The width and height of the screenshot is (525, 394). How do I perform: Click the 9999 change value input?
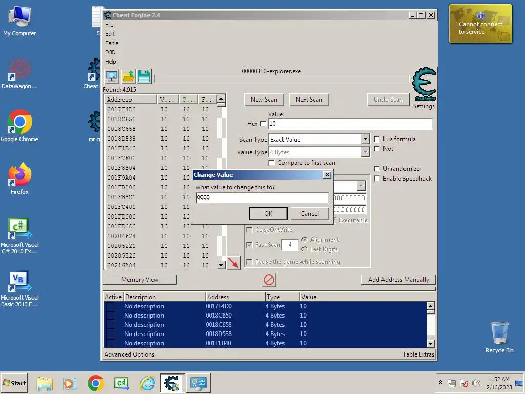click(x=262, y=198)
